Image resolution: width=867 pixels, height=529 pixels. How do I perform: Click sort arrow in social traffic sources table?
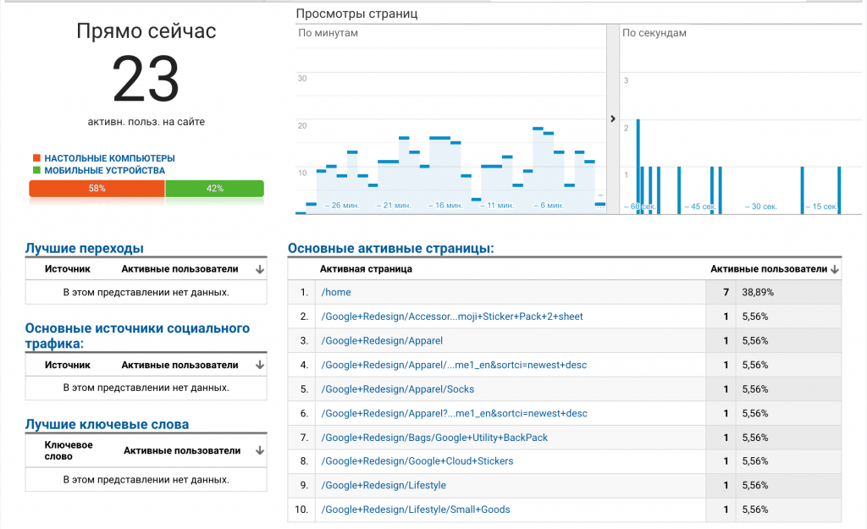260,366
